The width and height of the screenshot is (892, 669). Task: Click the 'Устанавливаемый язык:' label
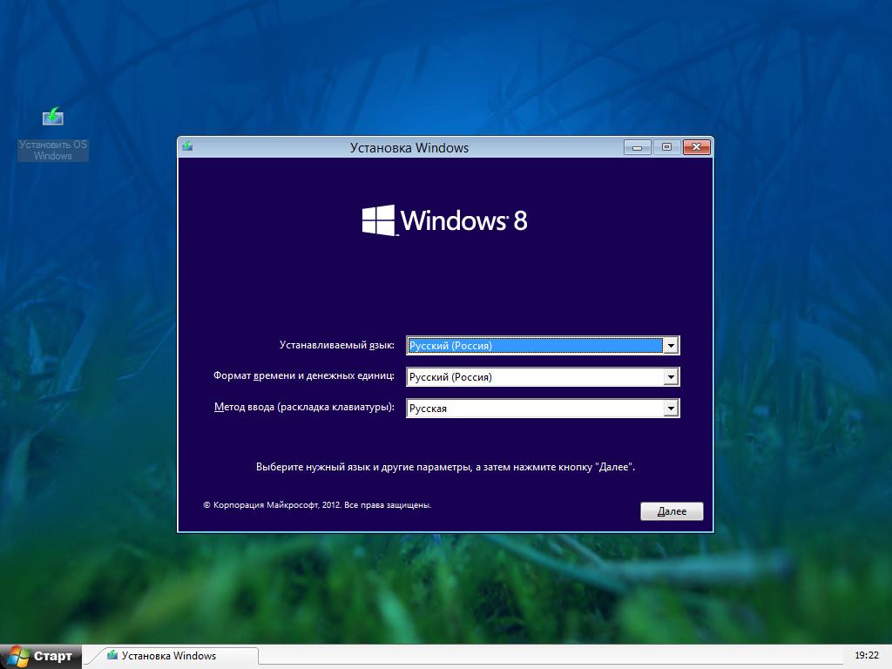(x=336, y=345)
